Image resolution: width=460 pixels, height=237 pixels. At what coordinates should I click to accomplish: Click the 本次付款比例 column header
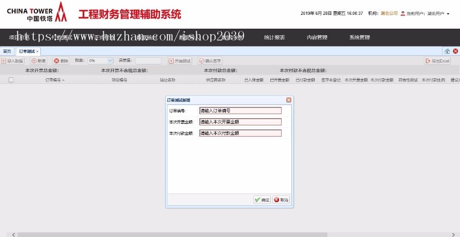pos(433,80)
